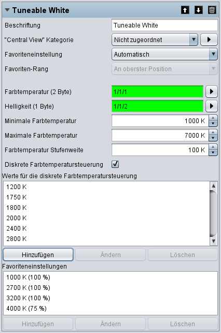Click the arrow button beside Kategorie dropdown
This screenshot has height=333, width=221.
point(209,39)
